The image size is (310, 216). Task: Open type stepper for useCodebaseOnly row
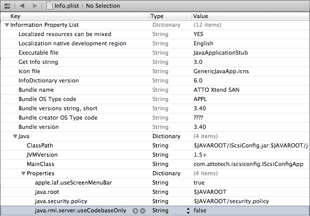click(186, 211)
